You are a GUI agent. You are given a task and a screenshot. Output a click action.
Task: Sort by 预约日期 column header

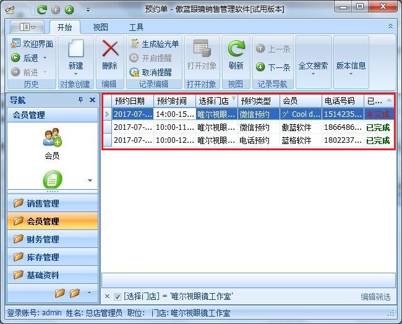tap(132, 101)
